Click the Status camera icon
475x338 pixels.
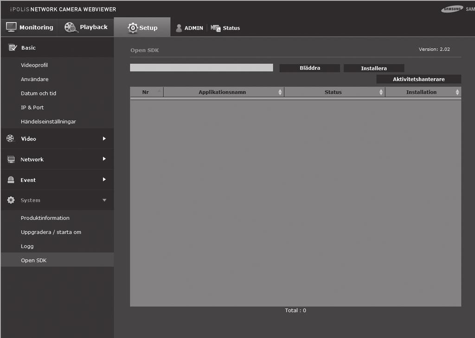(216, 28)
